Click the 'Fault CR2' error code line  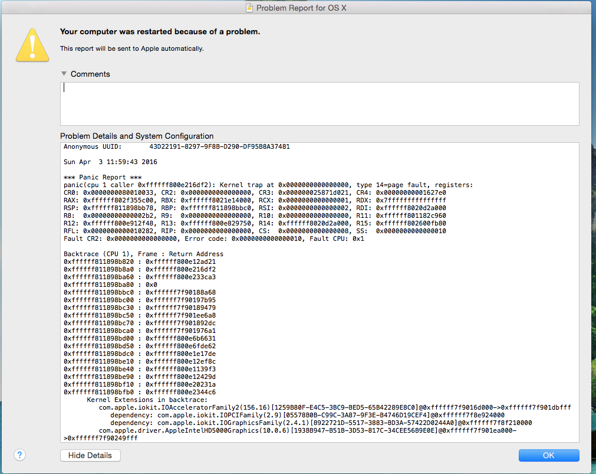213,238
